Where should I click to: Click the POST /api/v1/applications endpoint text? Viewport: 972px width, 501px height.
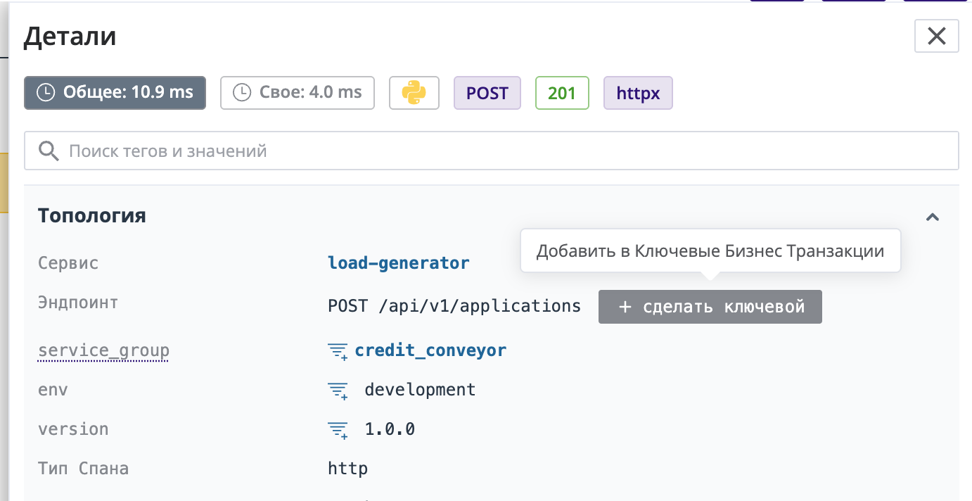[x=454, y=306]
